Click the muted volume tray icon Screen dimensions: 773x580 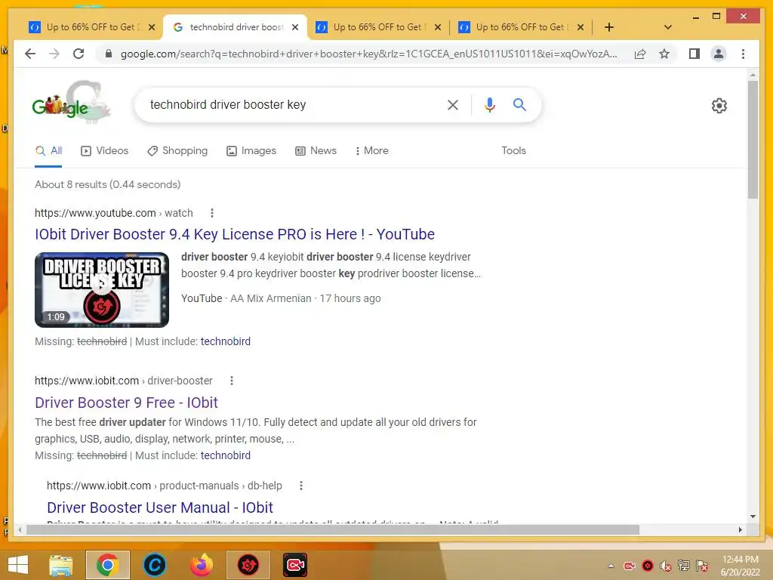[666, 566]
